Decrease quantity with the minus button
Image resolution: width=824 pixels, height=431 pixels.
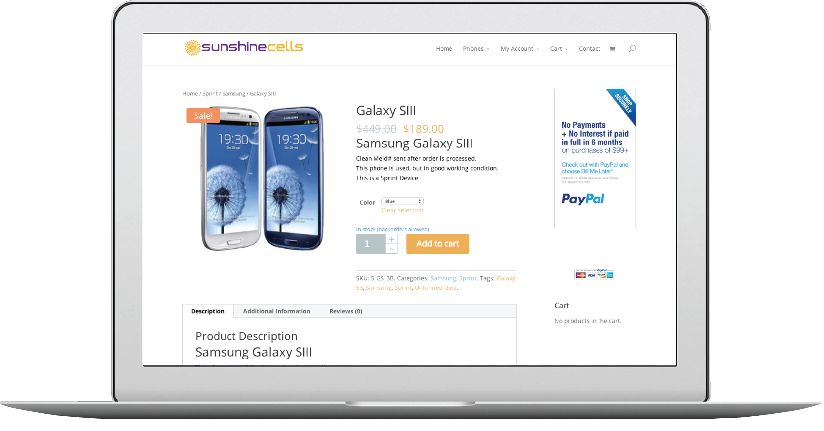(x=392, y=249)
